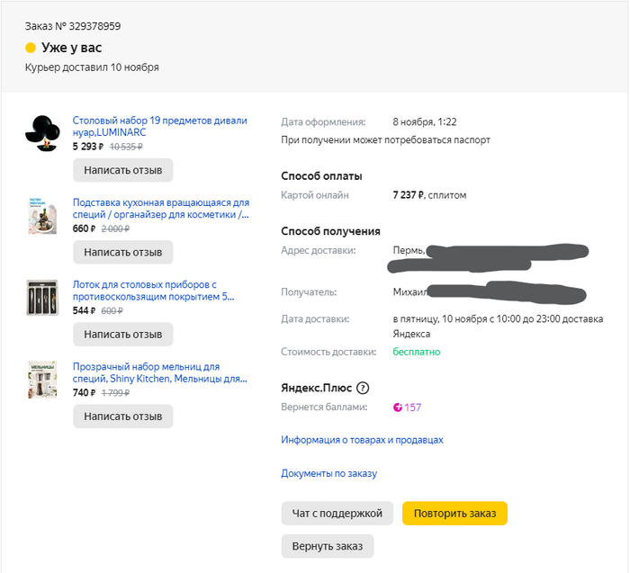Open the LUMINARC dinner set thumbnail

(41, 132)
